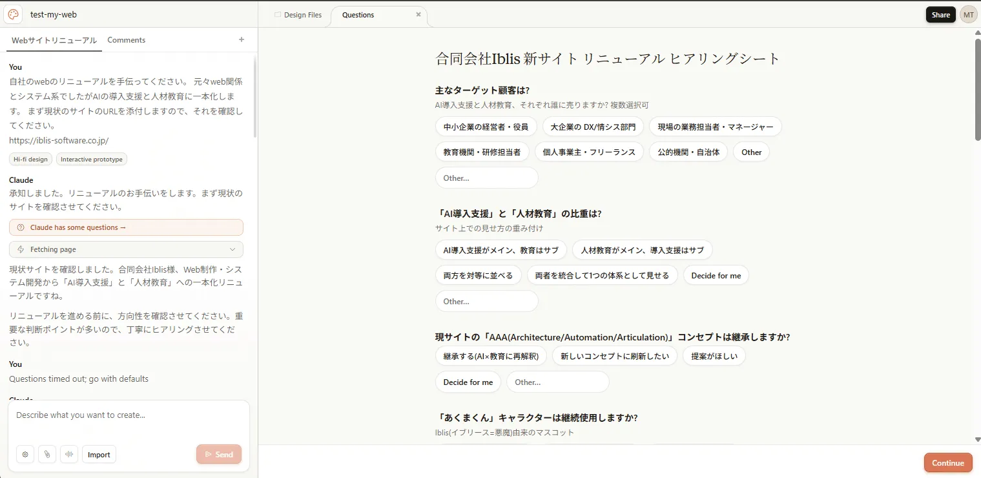Click the Import button
This screenshot has height=478, width=981.
tap(99, 454)
